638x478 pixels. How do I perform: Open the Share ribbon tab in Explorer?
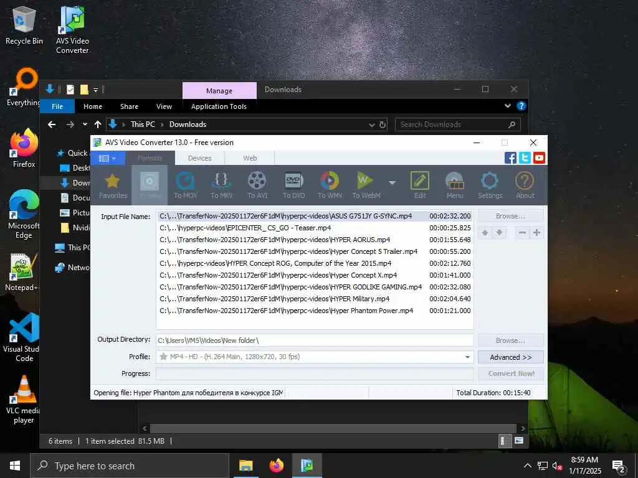(129, 106)
